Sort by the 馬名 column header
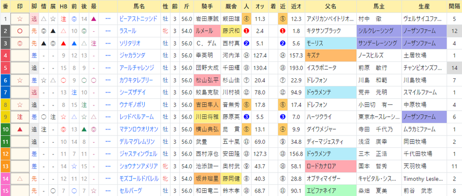Screen dimensions: 462x196 click(140, 6)
